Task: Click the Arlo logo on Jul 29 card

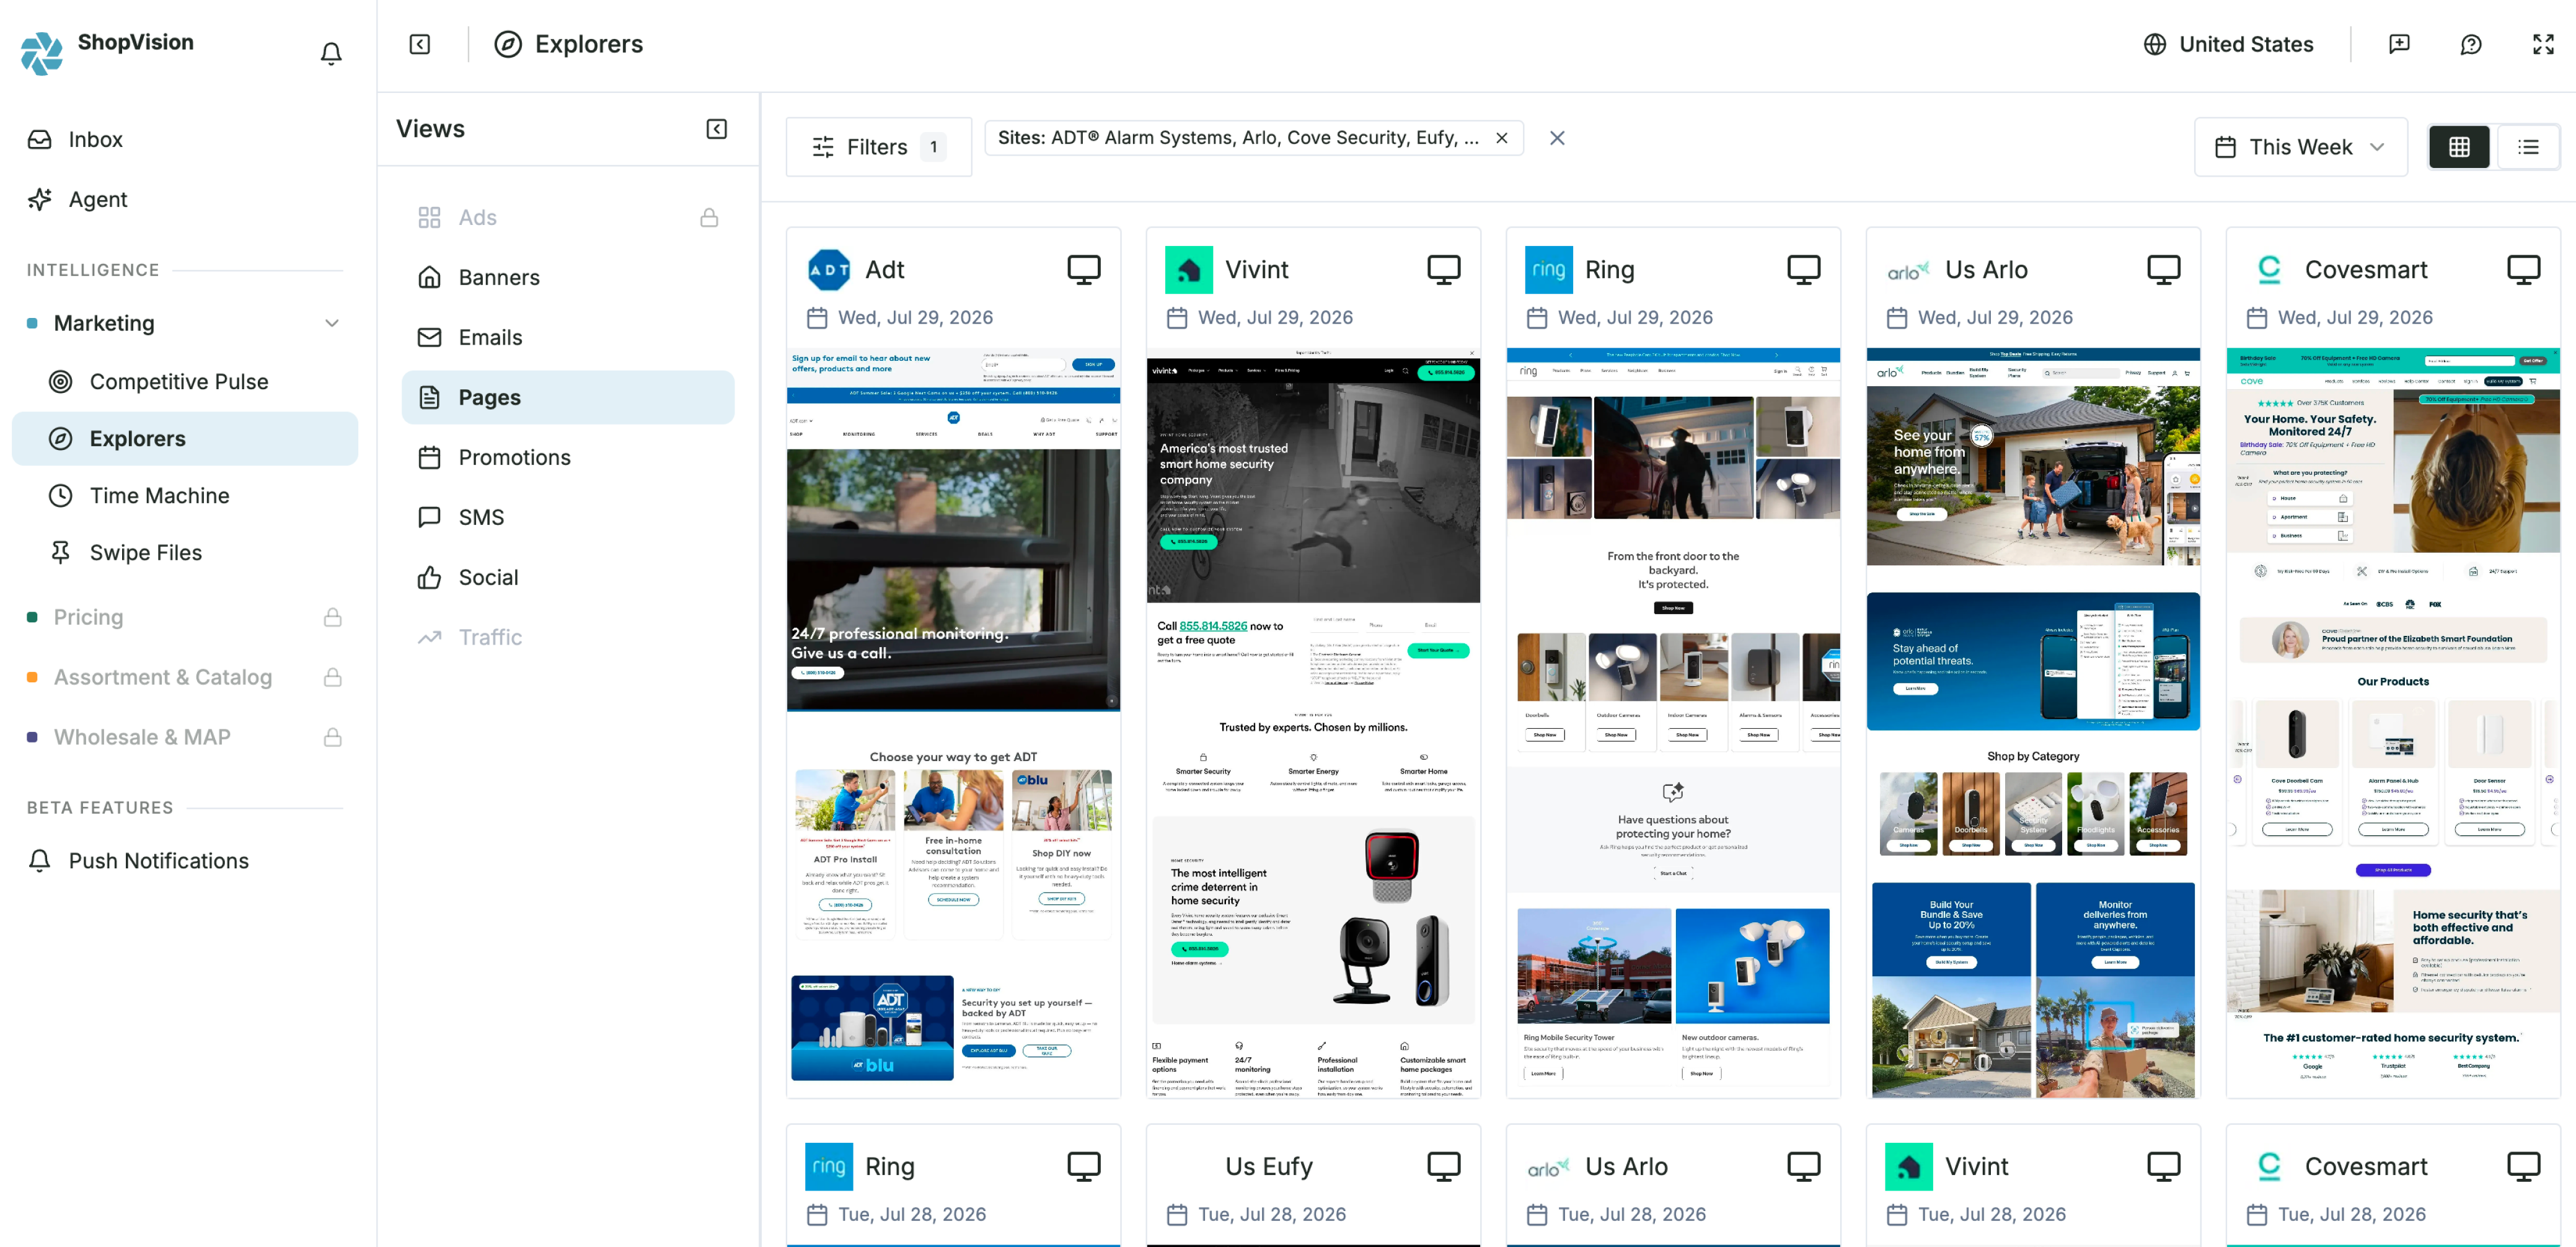Action: [1909, 270]
